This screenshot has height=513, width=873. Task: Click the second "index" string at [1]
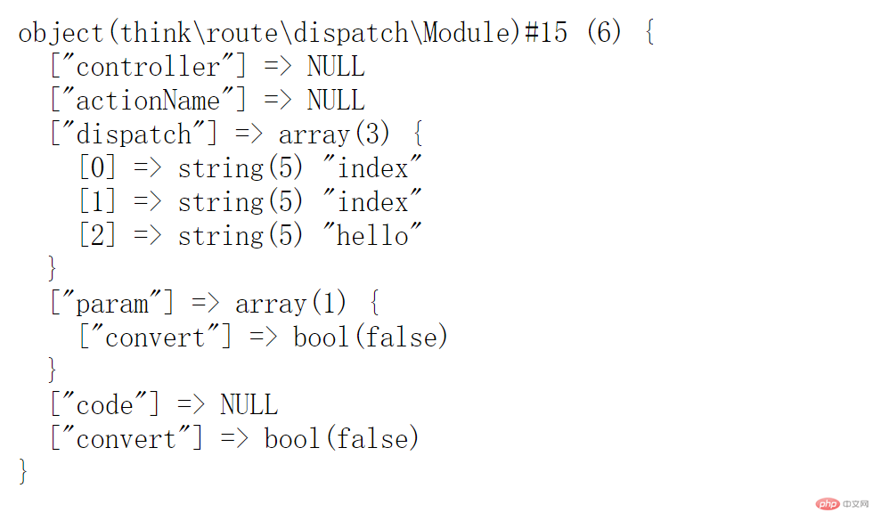(x=372, y=202)
